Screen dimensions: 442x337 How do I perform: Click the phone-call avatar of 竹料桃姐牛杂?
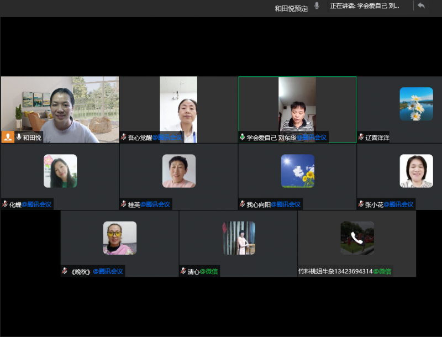tap(357, 238)
